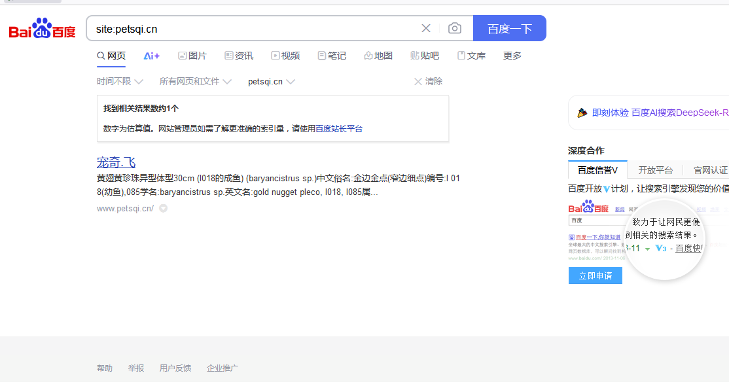Expand the arrow next to www.petsqi.cn/

163,209
